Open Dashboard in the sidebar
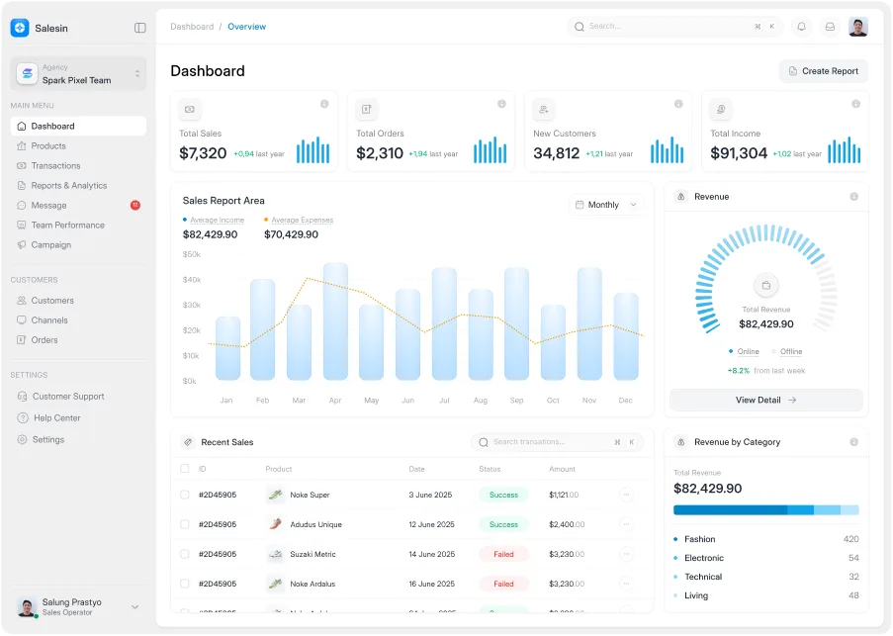This screenshot has height=636, width=893. click(x=78, y=127)
